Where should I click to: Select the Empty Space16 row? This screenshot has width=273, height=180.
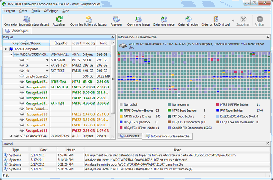click(56, 76)
